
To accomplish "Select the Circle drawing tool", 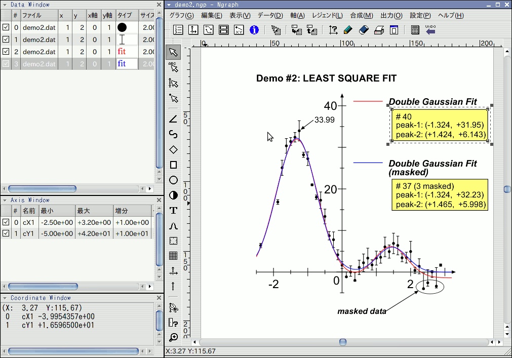I will tap(173, 180).
